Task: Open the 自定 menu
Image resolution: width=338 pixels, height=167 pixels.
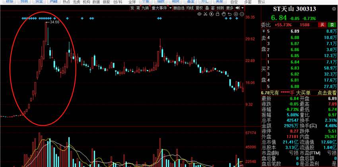Action: click(234, 2)
